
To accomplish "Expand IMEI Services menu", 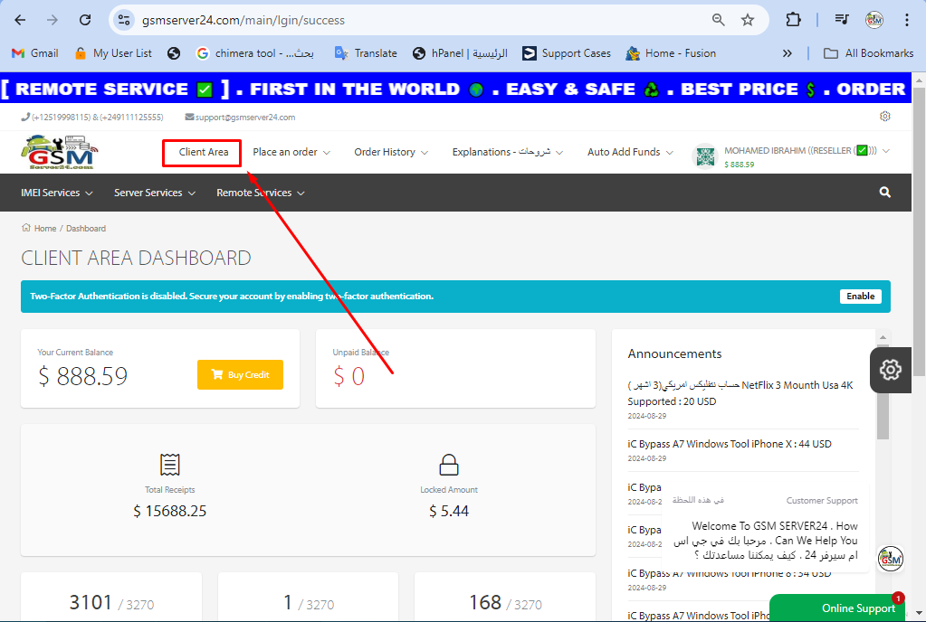I will click(x=57, y=193).
